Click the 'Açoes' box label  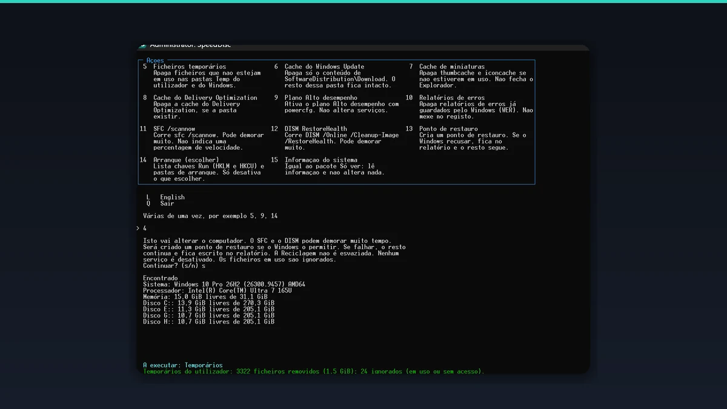(155, 60)
